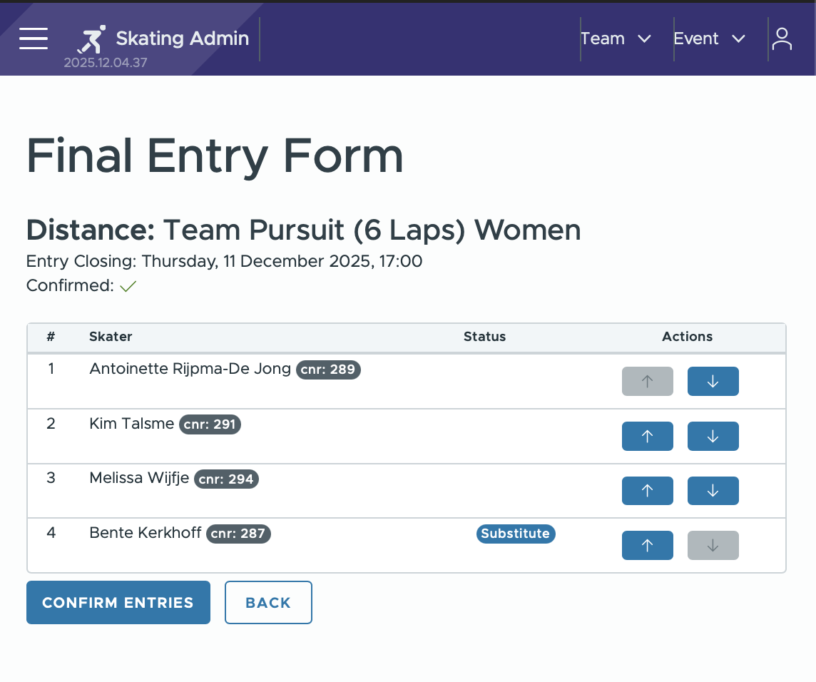Click the green Confirmed checkmark
Image resolution: width=816 pixels, height=682 pixels.
point(128,285)
